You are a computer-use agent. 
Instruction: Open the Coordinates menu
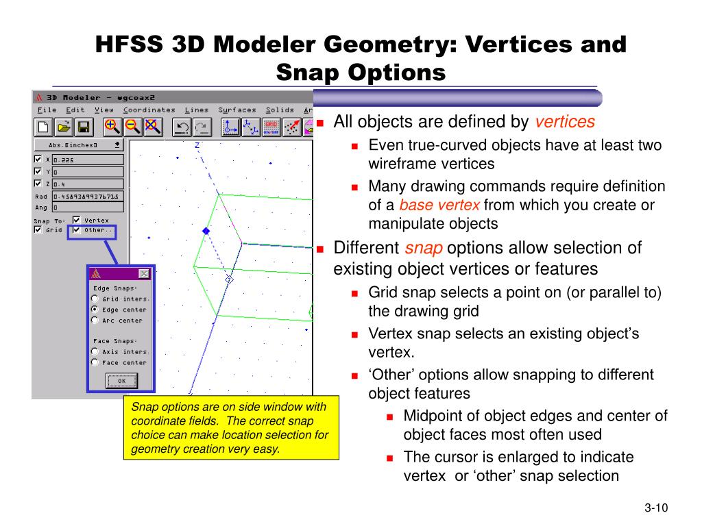(149, 110)
